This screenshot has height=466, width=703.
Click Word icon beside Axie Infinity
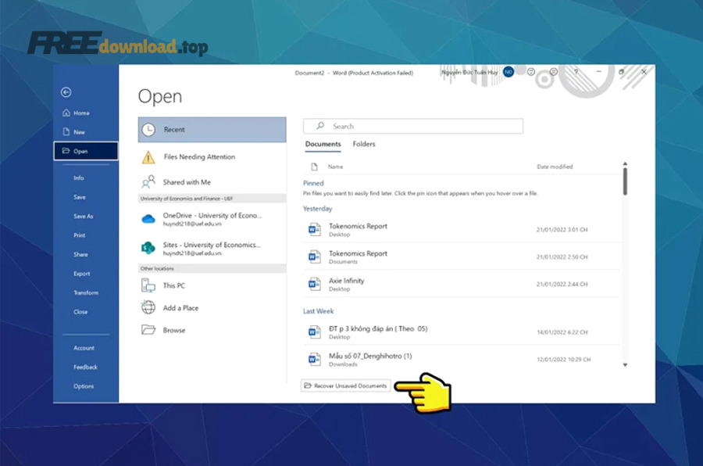click(314, 284)
